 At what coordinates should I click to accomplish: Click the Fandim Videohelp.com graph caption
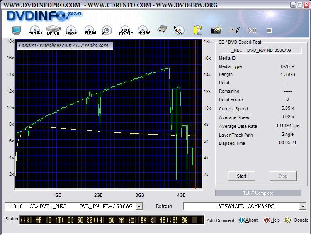pyautogui.click(x=65, y=45)
